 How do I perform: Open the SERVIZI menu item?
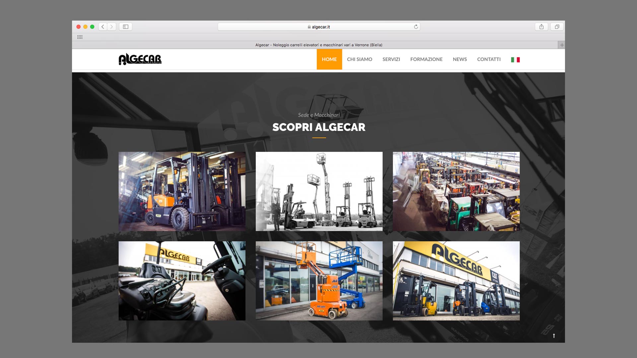391,59
